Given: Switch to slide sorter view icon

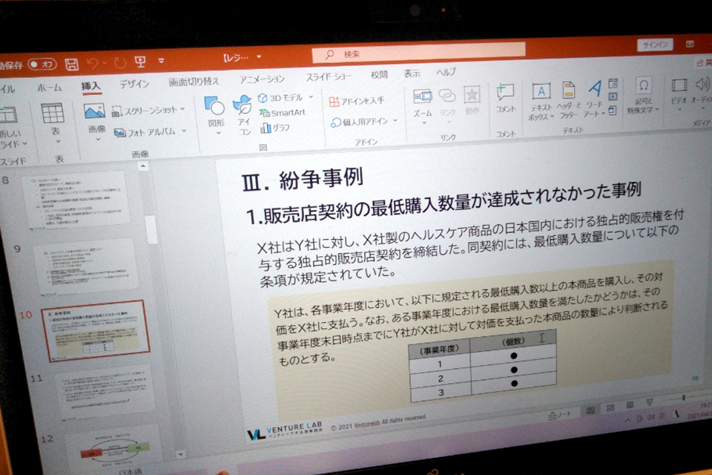Looking at the screenshot, I should pyautogui.click(x=610, y=408).
